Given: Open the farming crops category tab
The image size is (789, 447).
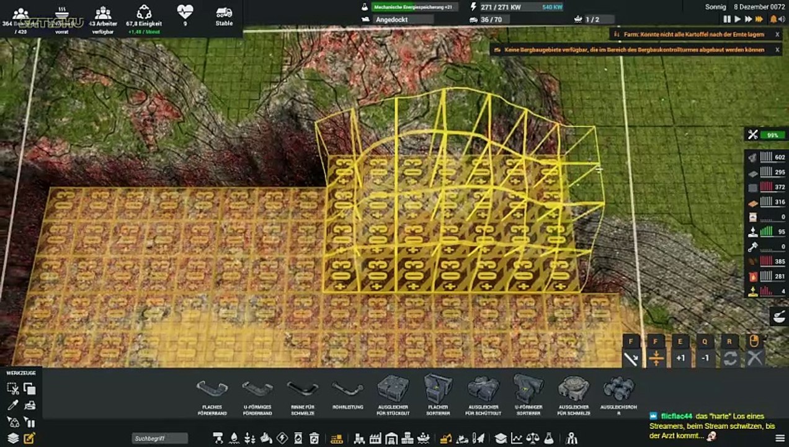Looking at the screenshot, I should [x=250, y=438].
